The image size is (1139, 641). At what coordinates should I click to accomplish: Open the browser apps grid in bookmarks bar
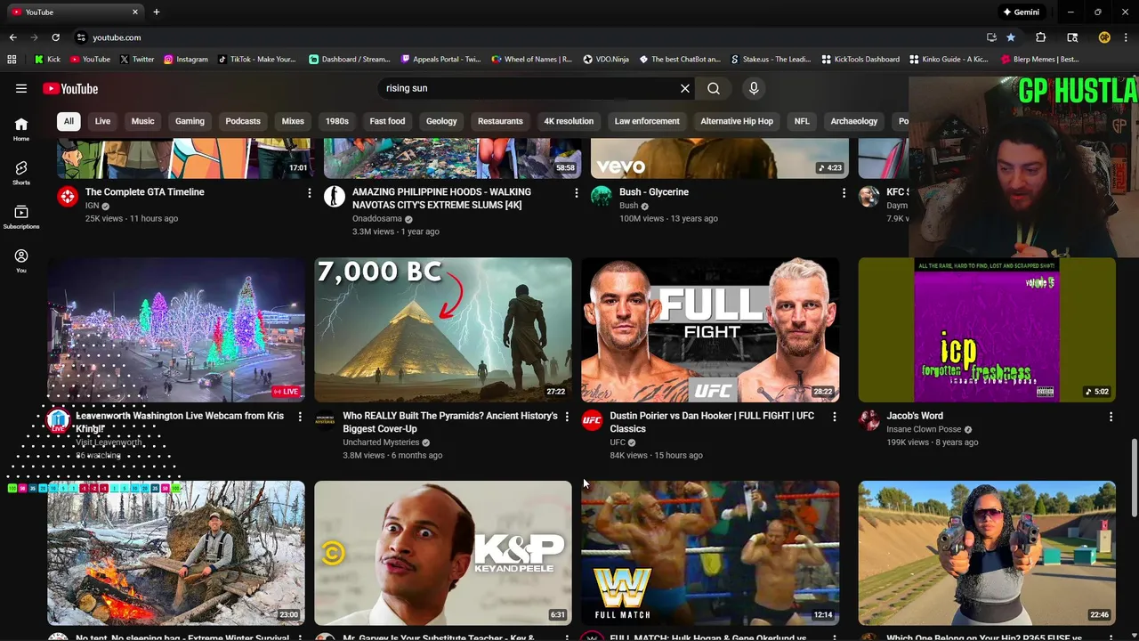pyautogui.click(x=12, y=60)
